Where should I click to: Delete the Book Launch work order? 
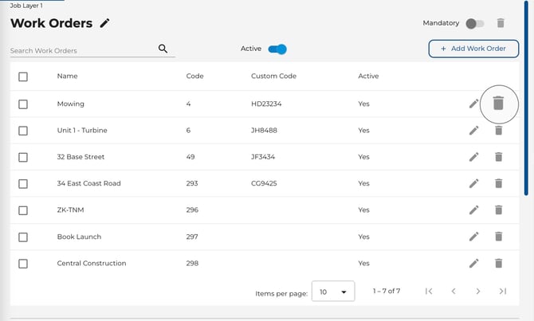[498, 237]
